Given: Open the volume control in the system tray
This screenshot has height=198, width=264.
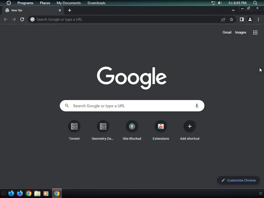Looking at the screenshot, I should click(220, 3).
